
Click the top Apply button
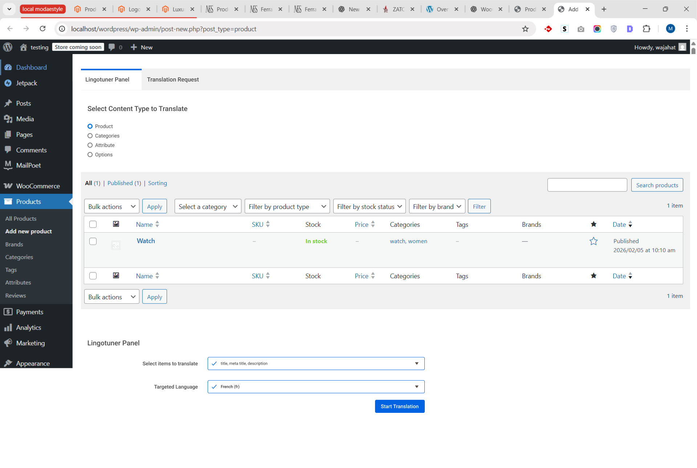coord(155,206)
